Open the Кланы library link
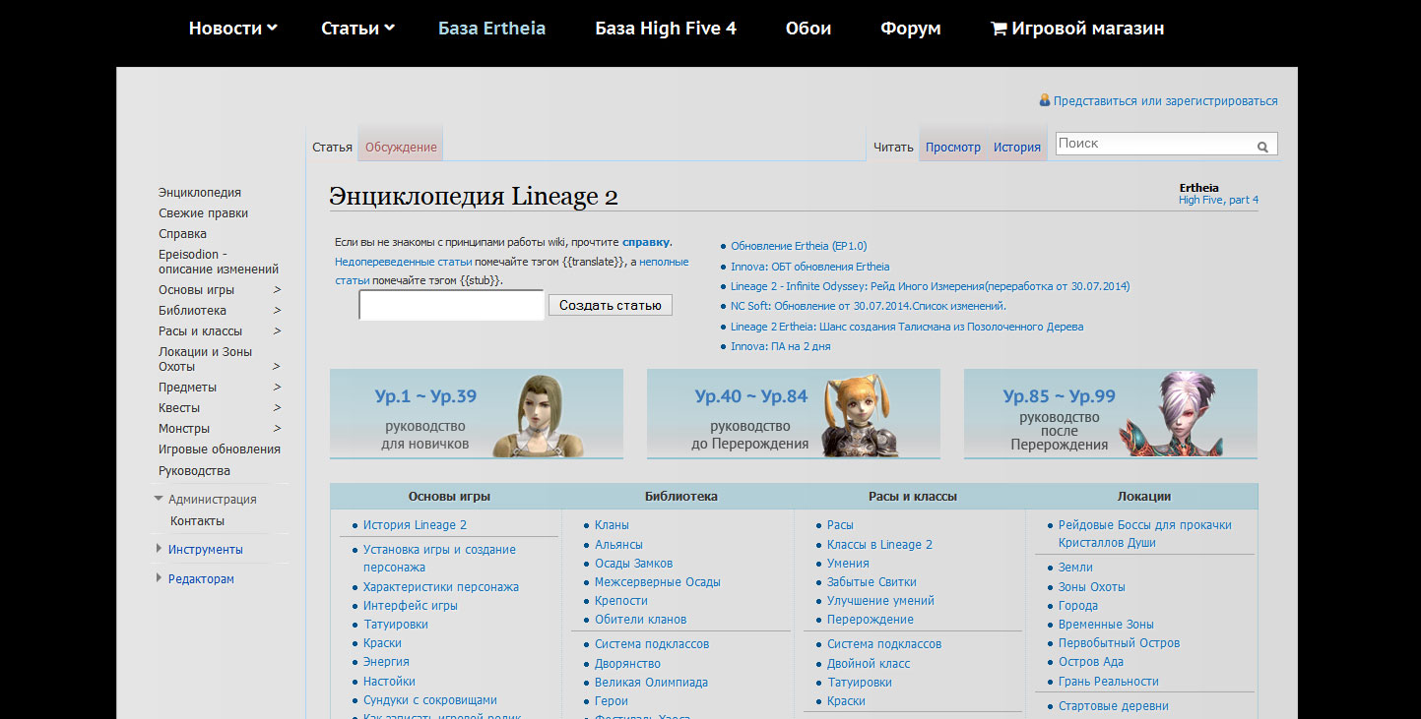Viewport: 1421px width, 719px height. pyautogui.click(x=612, y=525)
